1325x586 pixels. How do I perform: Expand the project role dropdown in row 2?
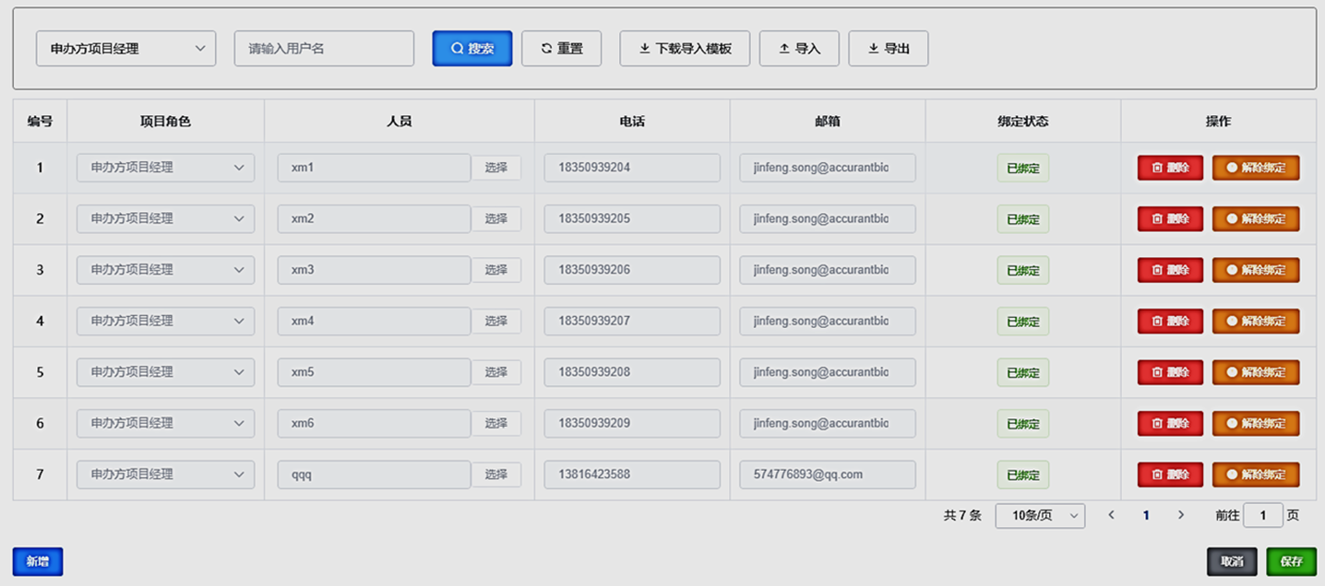click(x=165, y=219)
